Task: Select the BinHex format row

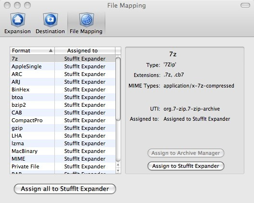Action: tap(63, 89)
